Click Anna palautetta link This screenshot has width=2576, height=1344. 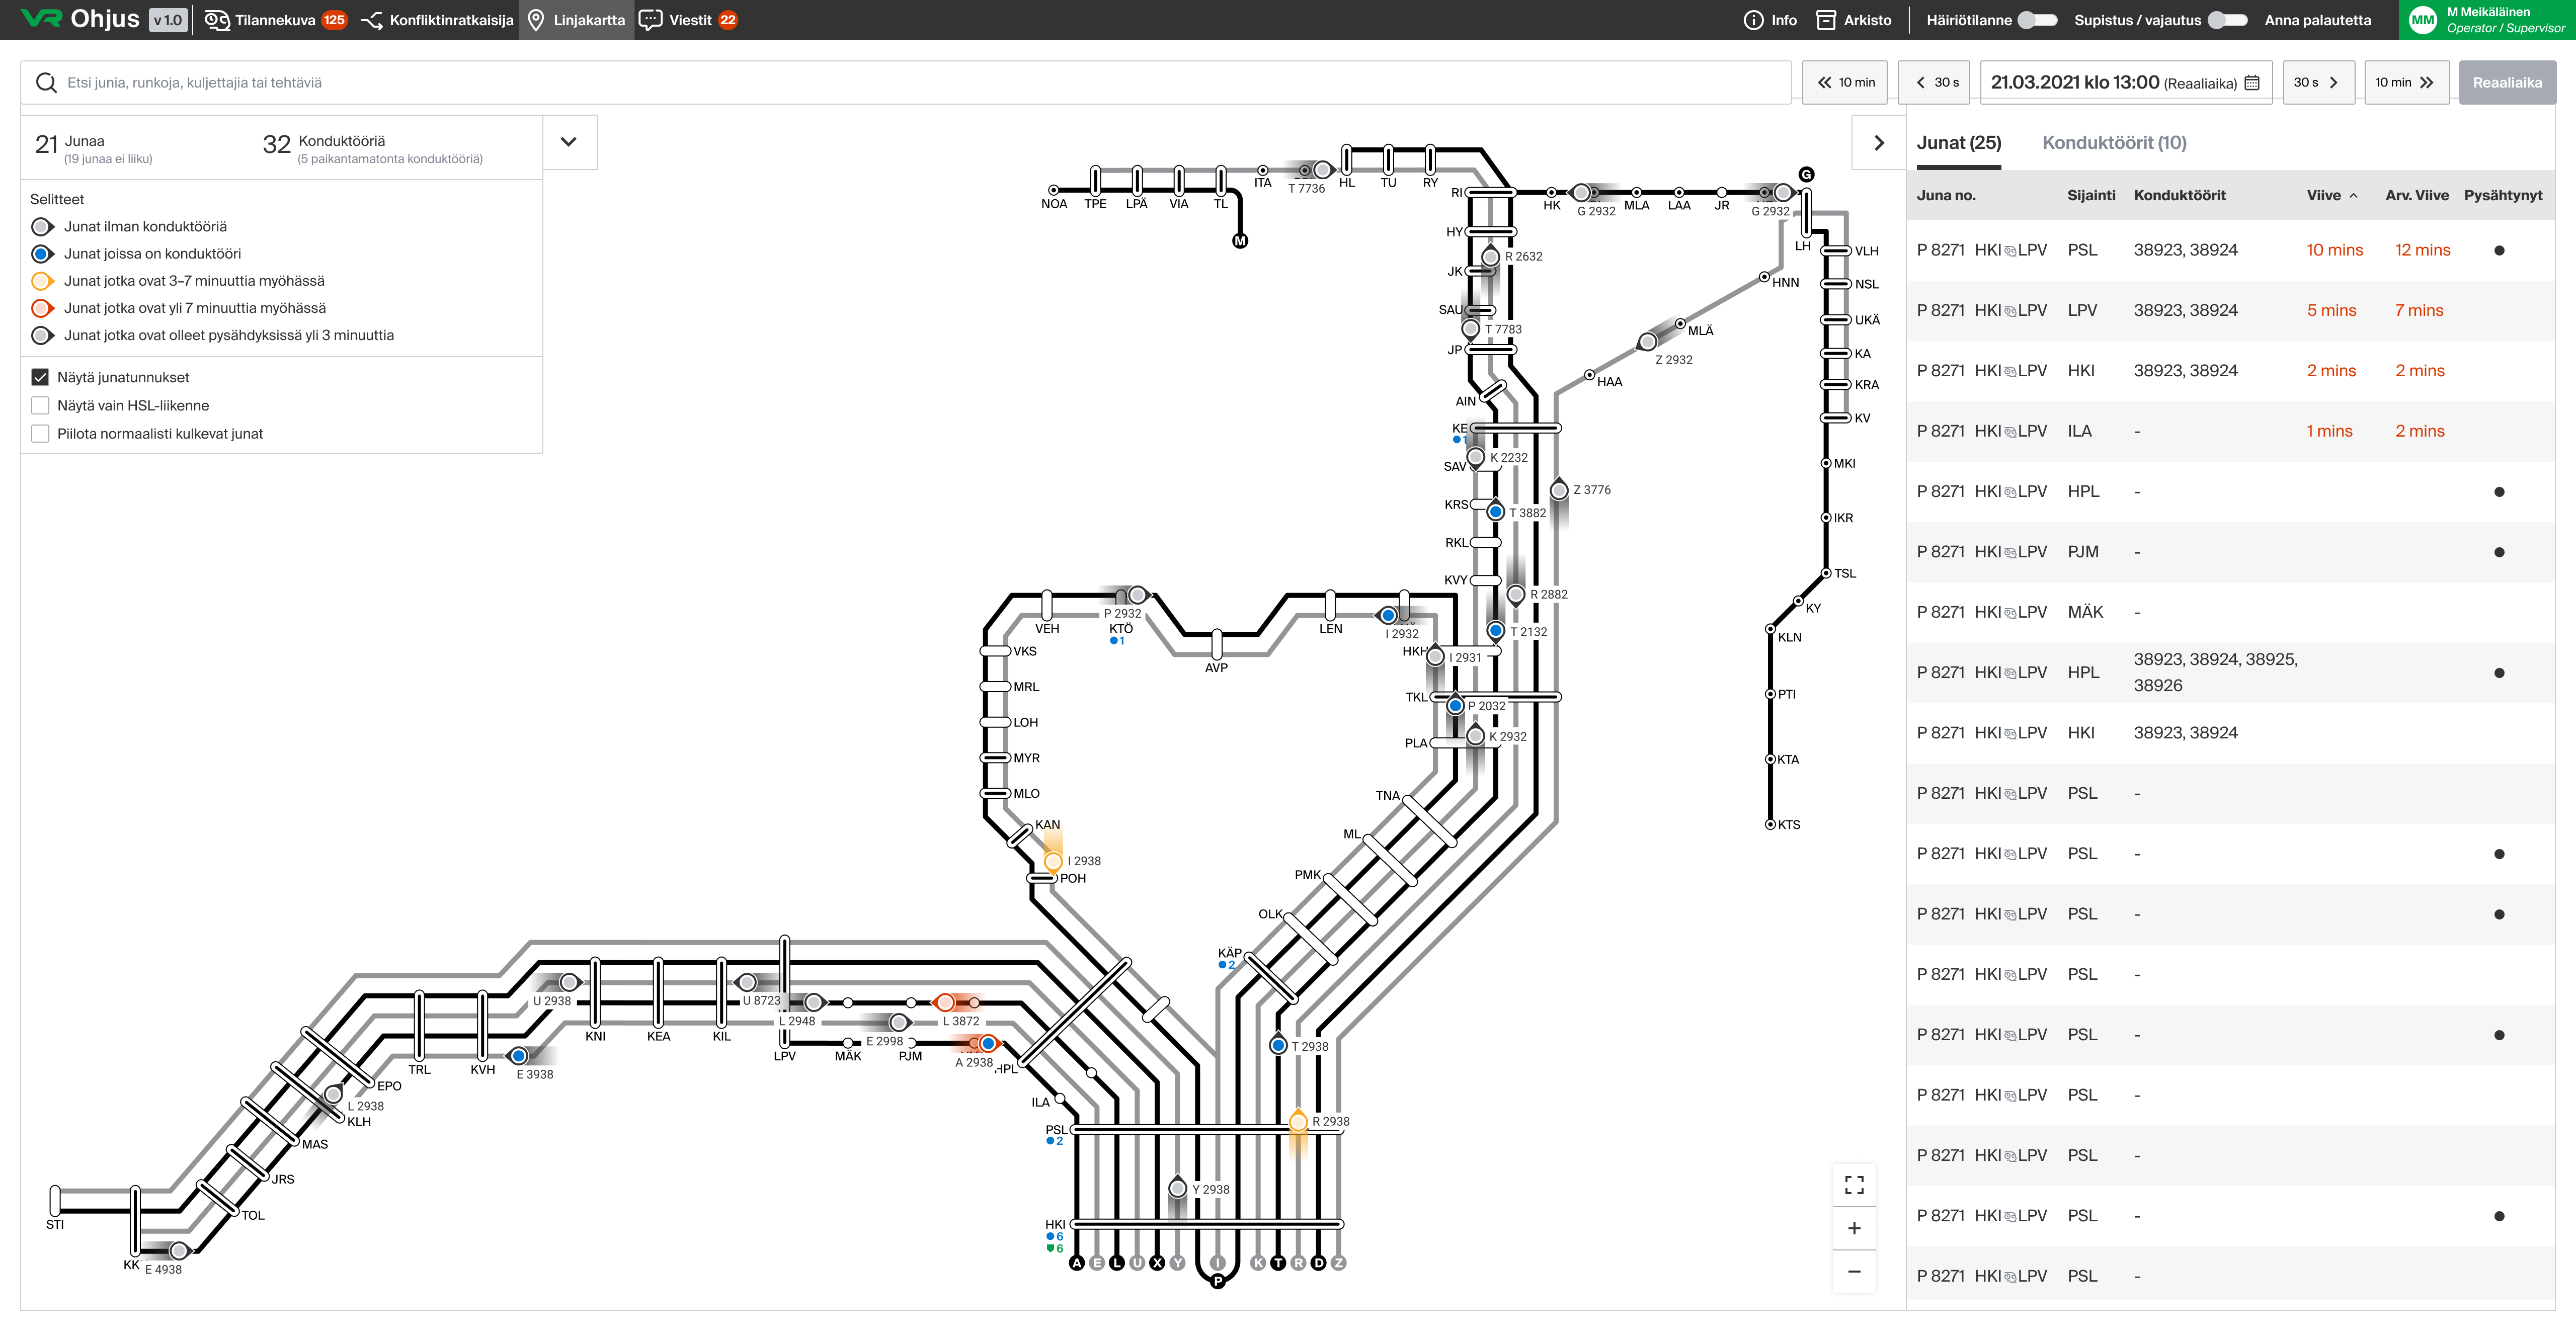point(2317,20)
